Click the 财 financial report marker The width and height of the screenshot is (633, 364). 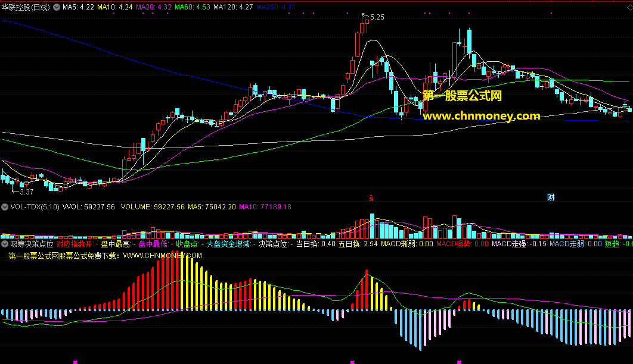(551, 197)
